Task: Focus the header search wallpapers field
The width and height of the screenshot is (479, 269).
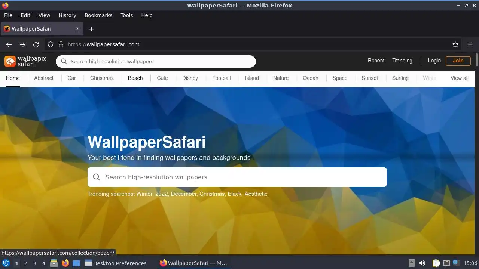Action: [x=156, y=61]
